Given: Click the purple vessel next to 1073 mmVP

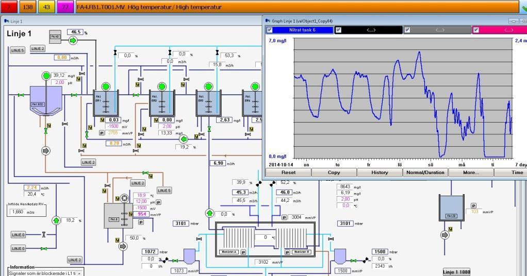Looking at the screenshot, I should point(190,256).
